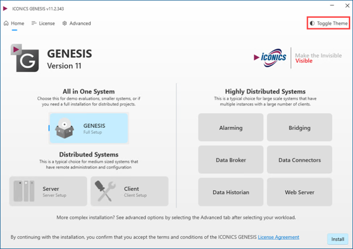Select the Web Server workload
This screenshot has width=353, height=249.
click(299, 192)
